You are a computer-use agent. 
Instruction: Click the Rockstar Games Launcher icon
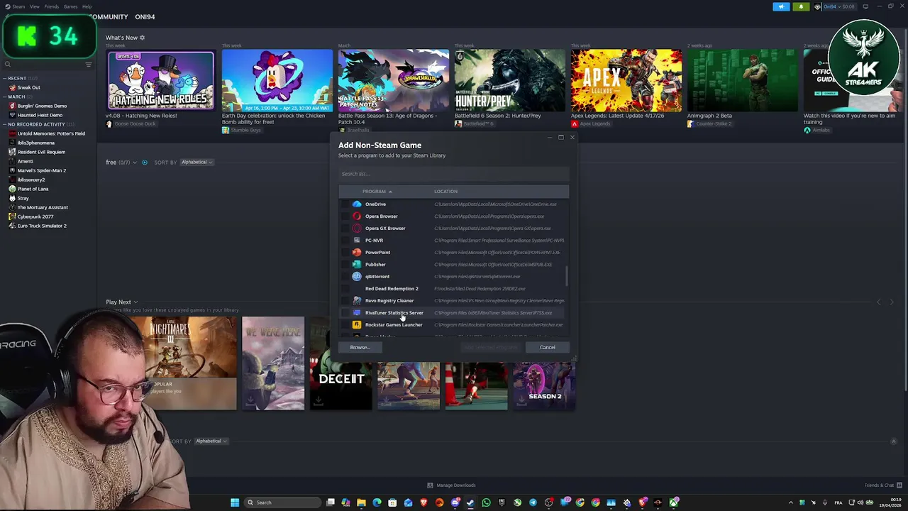tap(357, 325)
